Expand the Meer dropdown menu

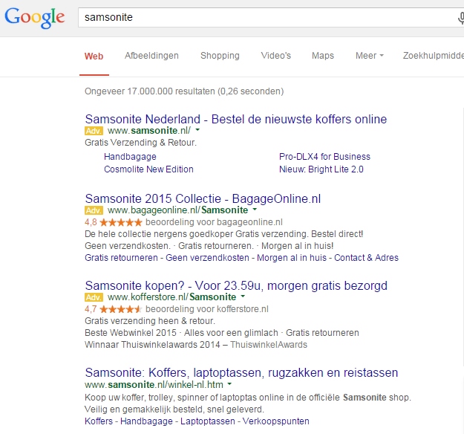(x=369, y=56)
